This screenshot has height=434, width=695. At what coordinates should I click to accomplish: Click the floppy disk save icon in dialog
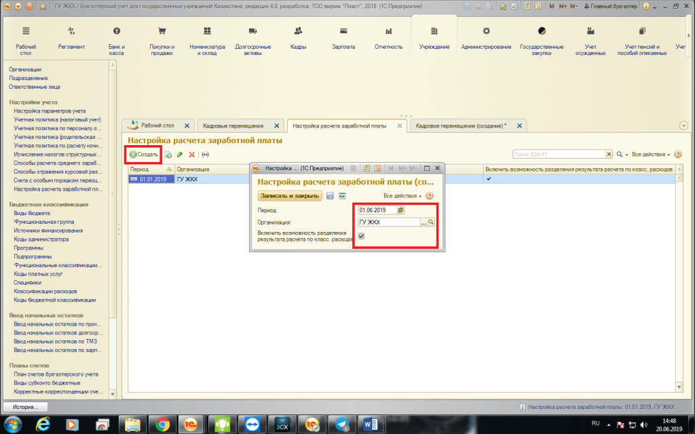[331, 196]
